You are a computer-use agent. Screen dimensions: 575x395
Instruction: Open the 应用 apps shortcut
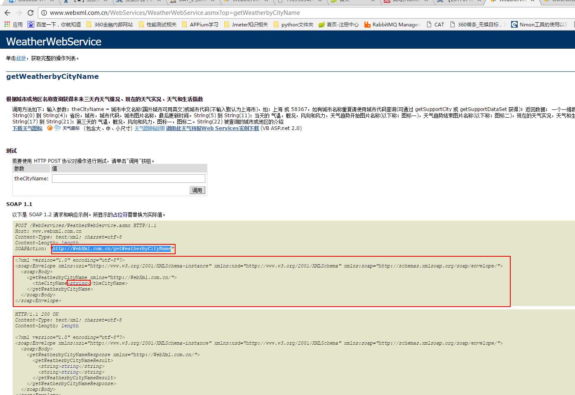point(13,24)
